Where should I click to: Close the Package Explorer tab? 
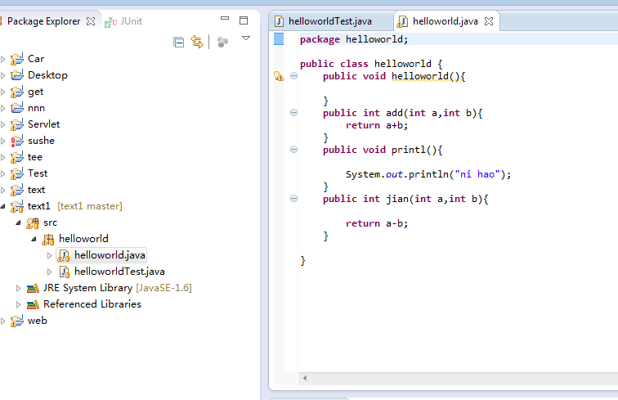click(91, 21)
